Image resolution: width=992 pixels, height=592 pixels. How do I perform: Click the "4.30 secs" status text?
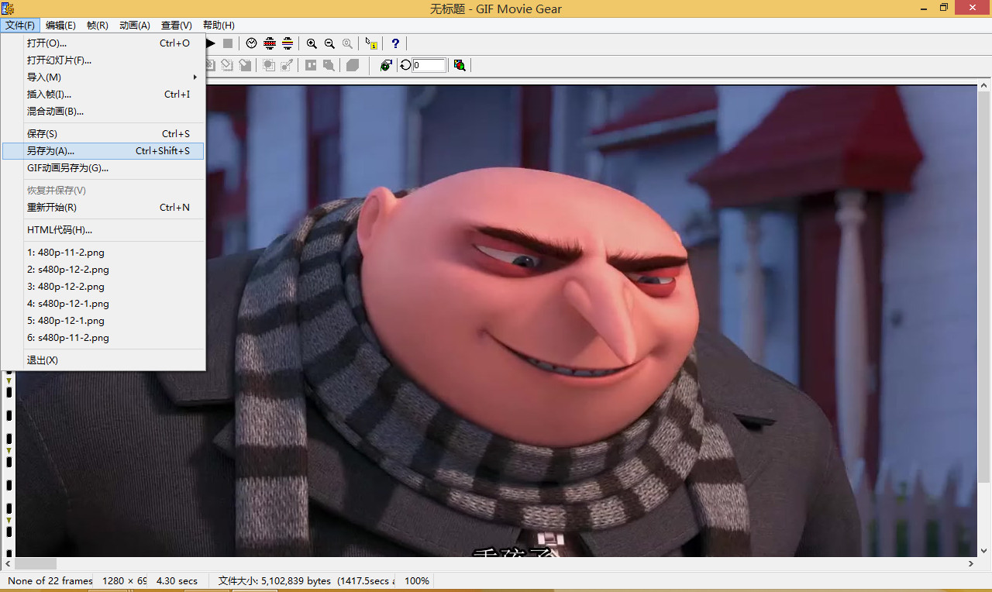pyautogui.click(x=177, y=580)
